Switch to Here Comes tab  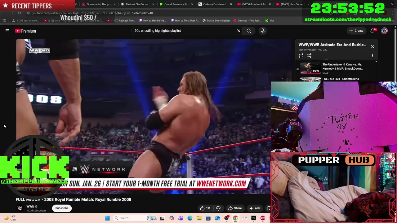(292, 4)
